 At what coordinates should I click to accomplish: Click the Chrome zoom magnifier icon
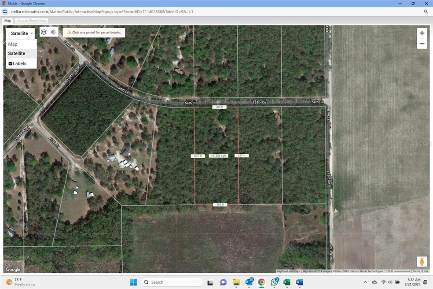(426, 12)
